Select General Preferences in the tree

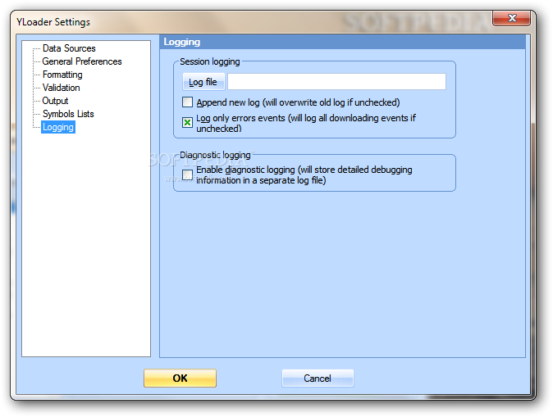click(x=82, y=61)
